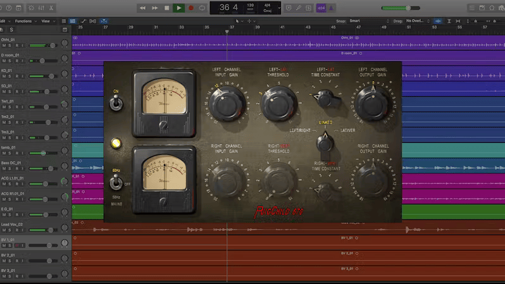This screenshot has width=505, height=284.
Task: Click the ACG L1.01_01 pan knob
Action: coord(65,182)
